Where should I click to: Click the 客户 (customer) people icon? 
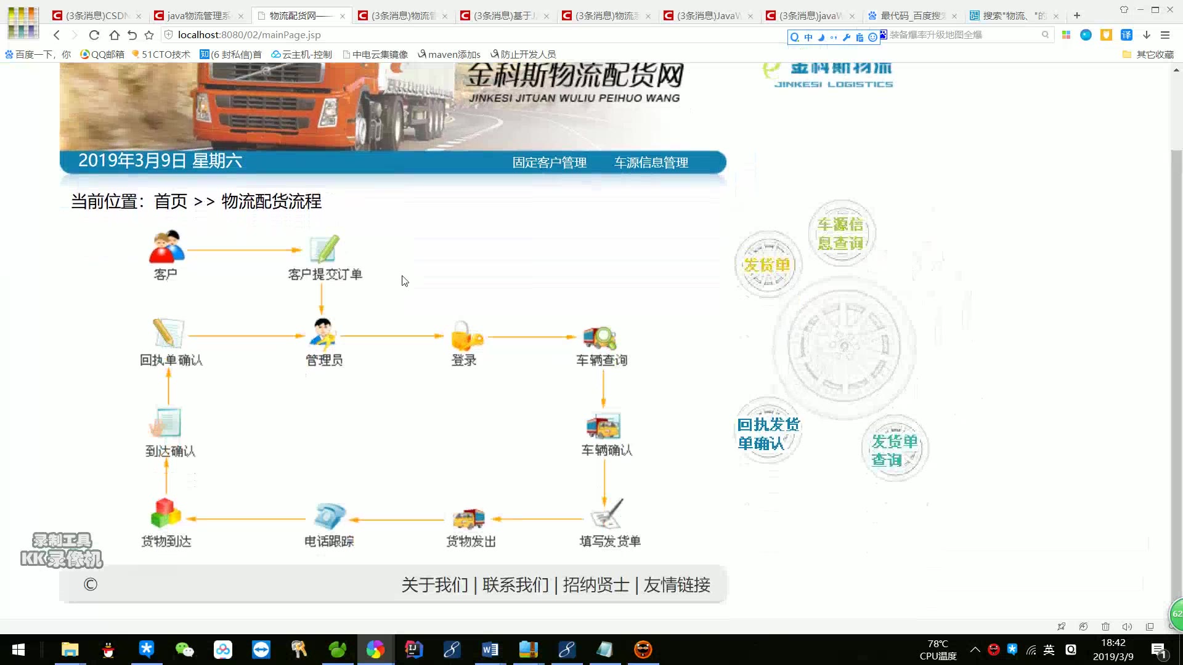(166, 247)
